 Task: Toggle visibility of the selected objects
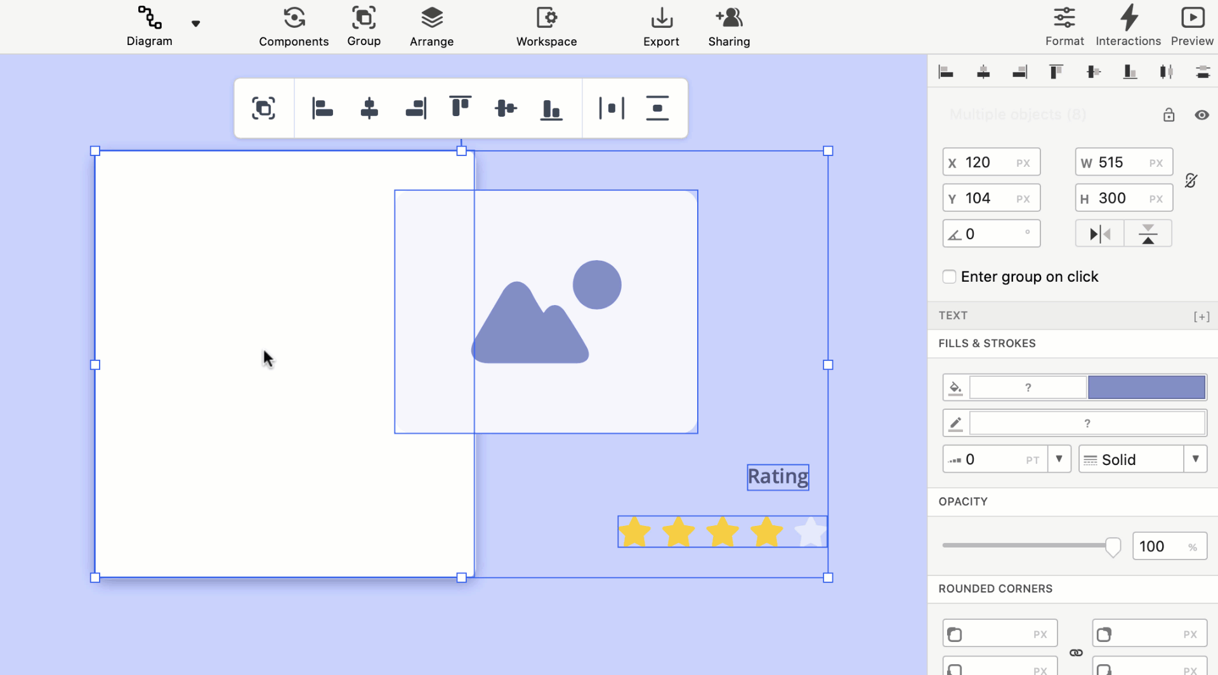[1202, 115]
